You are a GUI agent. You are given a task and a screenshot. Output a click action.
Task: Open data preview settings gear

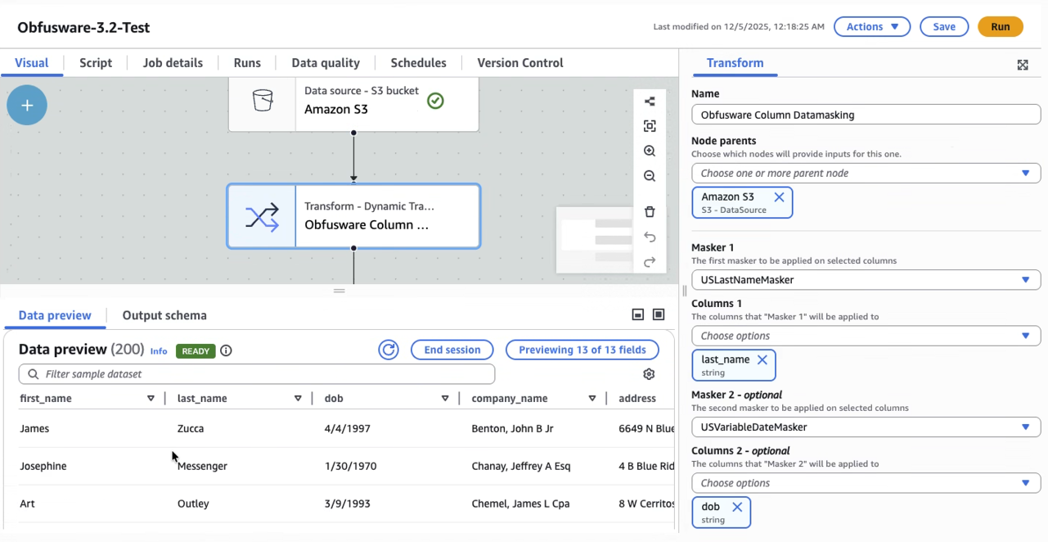[x=649, y=374]
